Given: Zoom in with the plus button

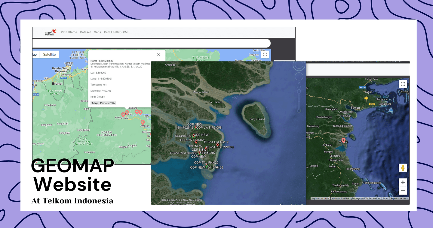Looking at the screenshot, I should click(x=403, y=182).
